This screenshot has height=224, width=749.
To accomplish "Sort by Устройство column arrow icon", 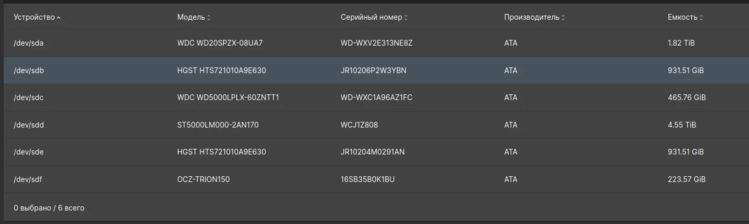I will click(58, 18).
